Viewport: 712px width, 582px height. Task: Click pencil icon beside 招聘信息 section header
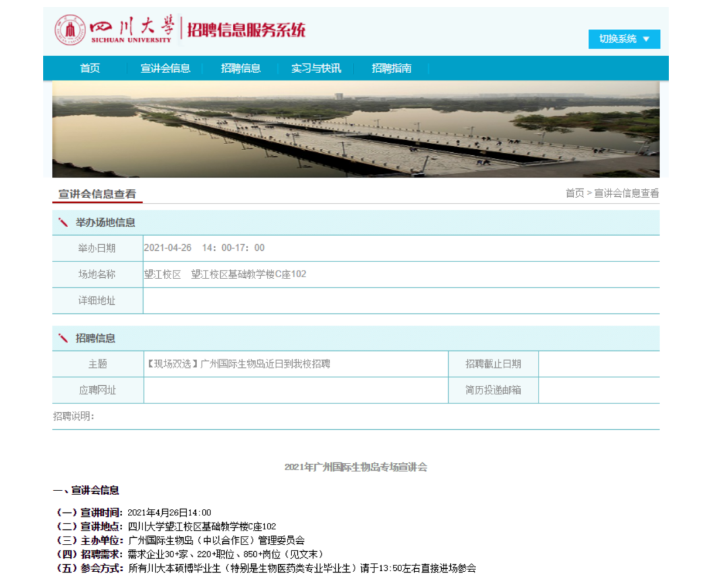coord(63,338)
